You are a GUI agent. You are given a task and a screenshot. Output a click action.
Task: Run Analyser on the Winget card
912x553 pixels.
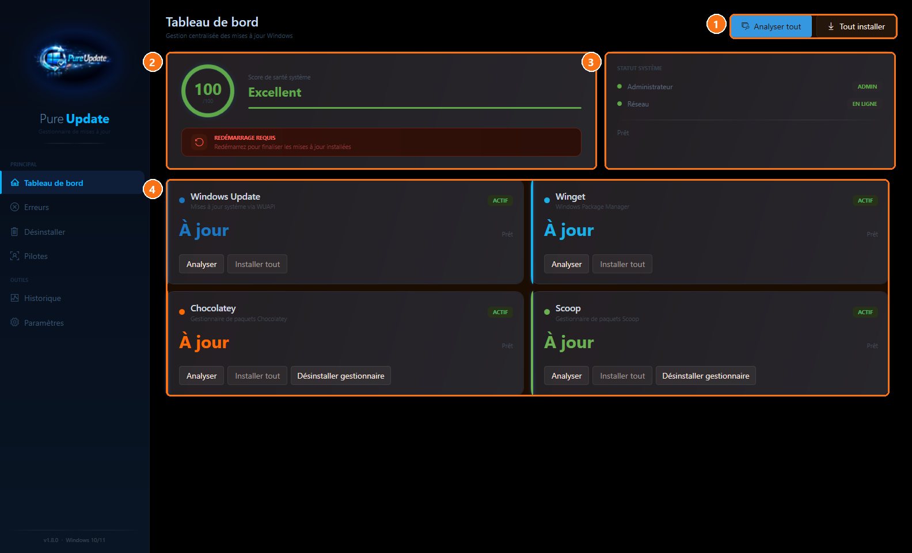pyautogui.click(x=567, y=264)
